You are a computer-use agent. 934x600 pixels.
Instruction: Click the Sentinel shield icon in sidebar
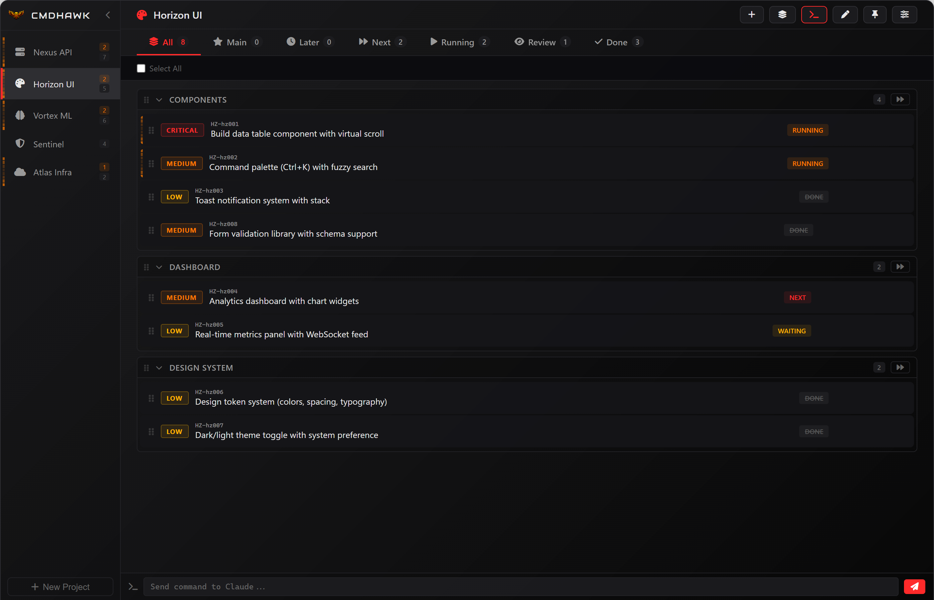tap(20, 143)
